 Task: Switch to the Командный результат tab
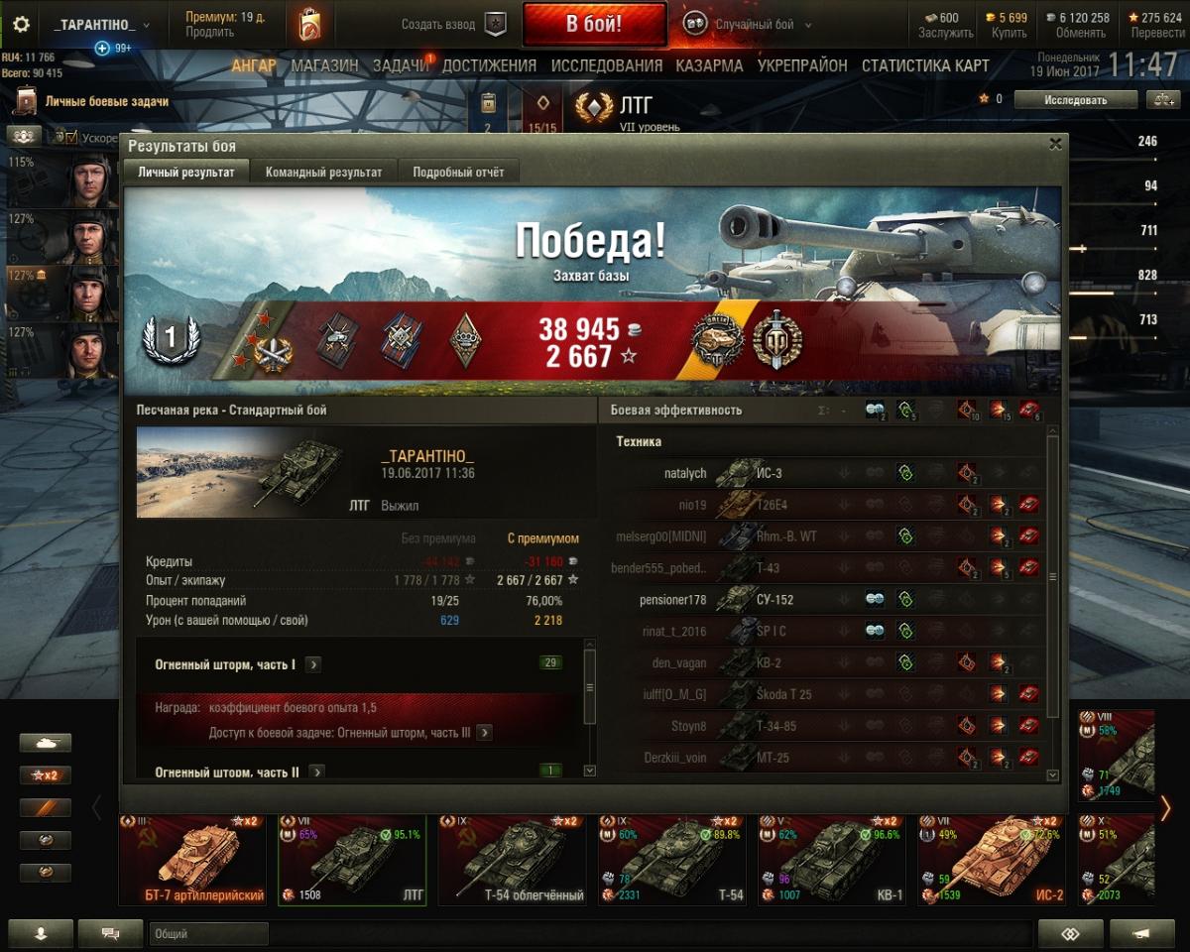pos(323,172)
